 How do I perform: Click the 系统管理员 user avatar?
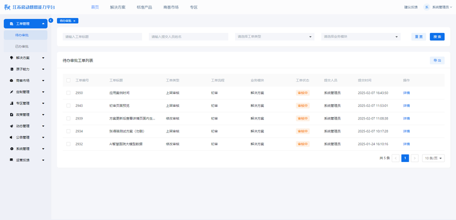(426, 7)
